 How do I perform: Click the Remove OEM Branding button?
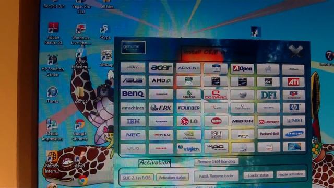coord(216,162)
